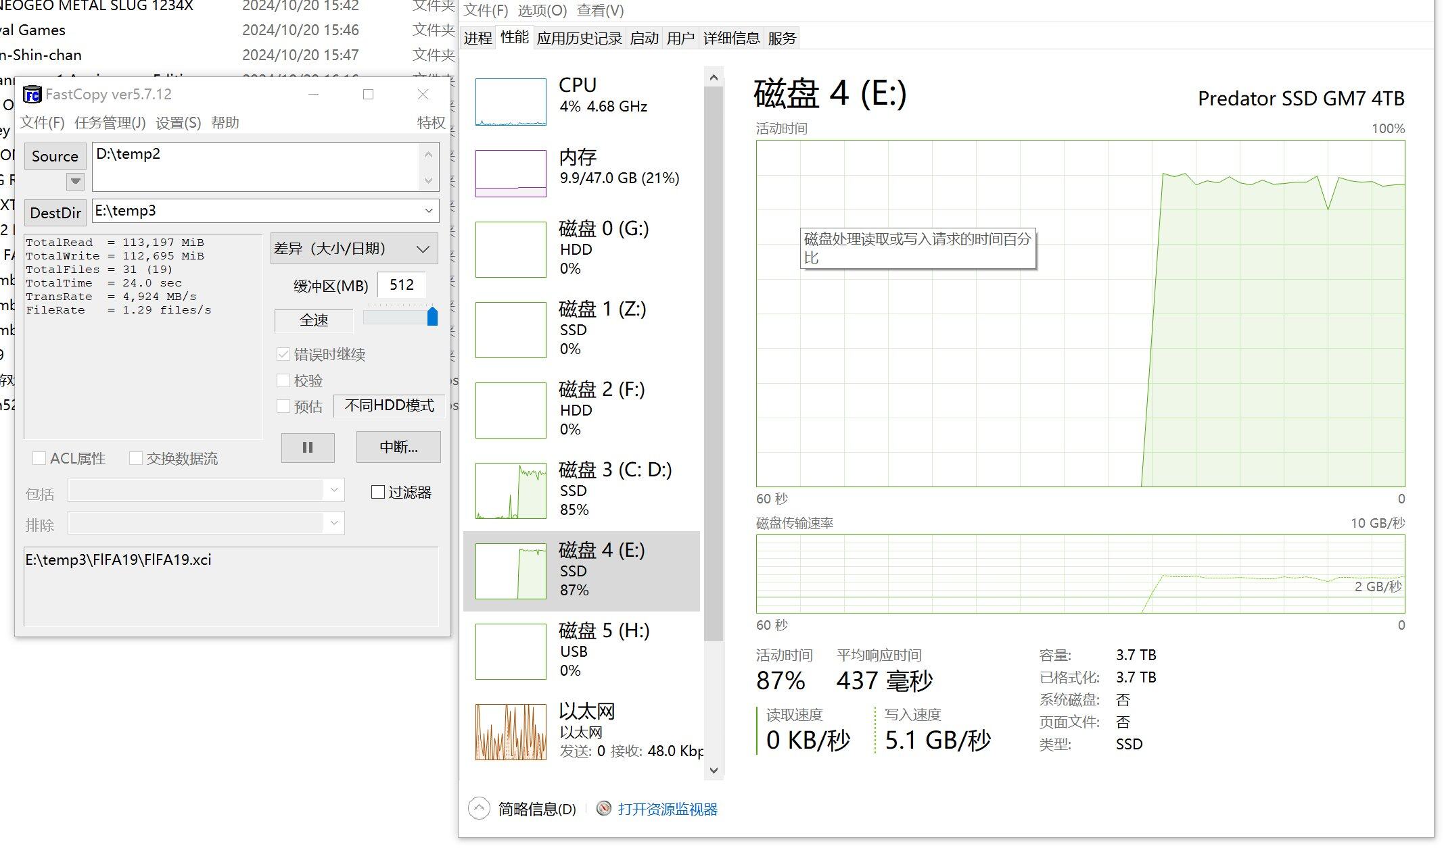
Task: Open the Source history dropdown arrow
Action: pyautogui.click(x=75, y=181)
